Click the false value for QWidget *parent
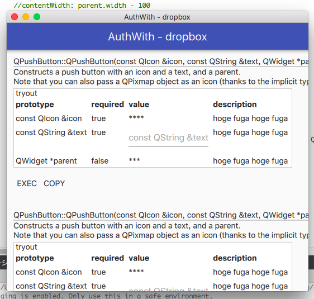 pos(99,161)
